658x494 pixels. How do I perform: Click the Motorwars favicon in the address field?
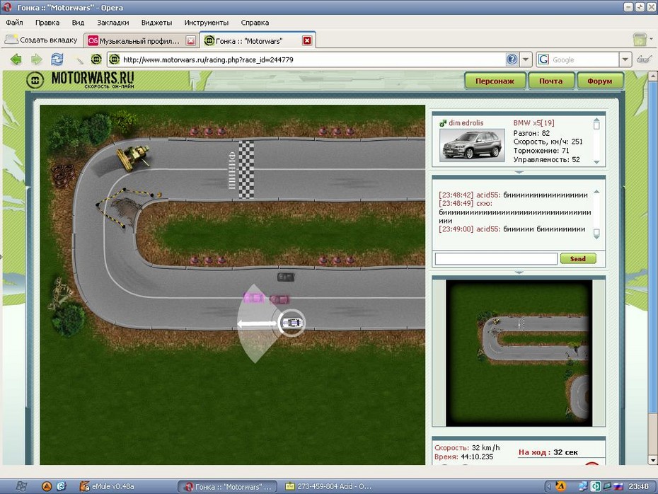point(115,59)
